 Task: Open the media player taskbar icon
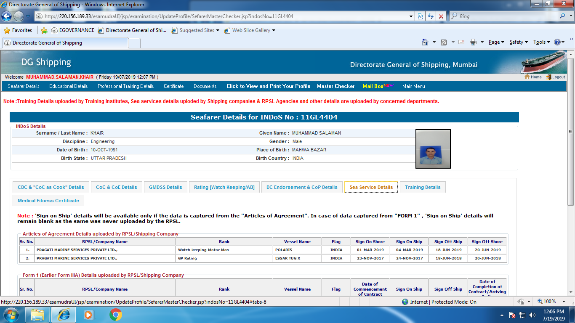[88, 315]
